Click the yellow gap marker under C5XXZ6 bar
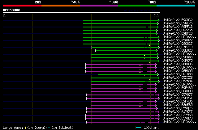Image resolution: width=198 pixels, height=130 pixels. coord(150,79)
